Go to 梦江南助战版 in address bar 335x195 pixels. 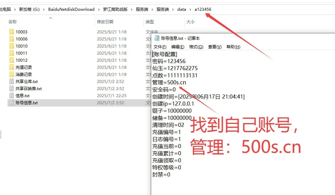pyautogui.click(x=115, y=9)
